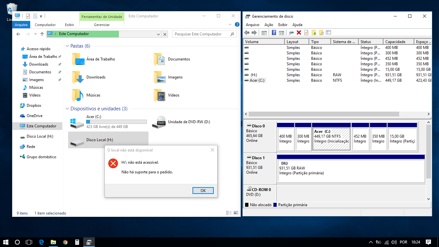Open Área de Trabalho folder in main pane
439x247 pixels.
(93, 59)
